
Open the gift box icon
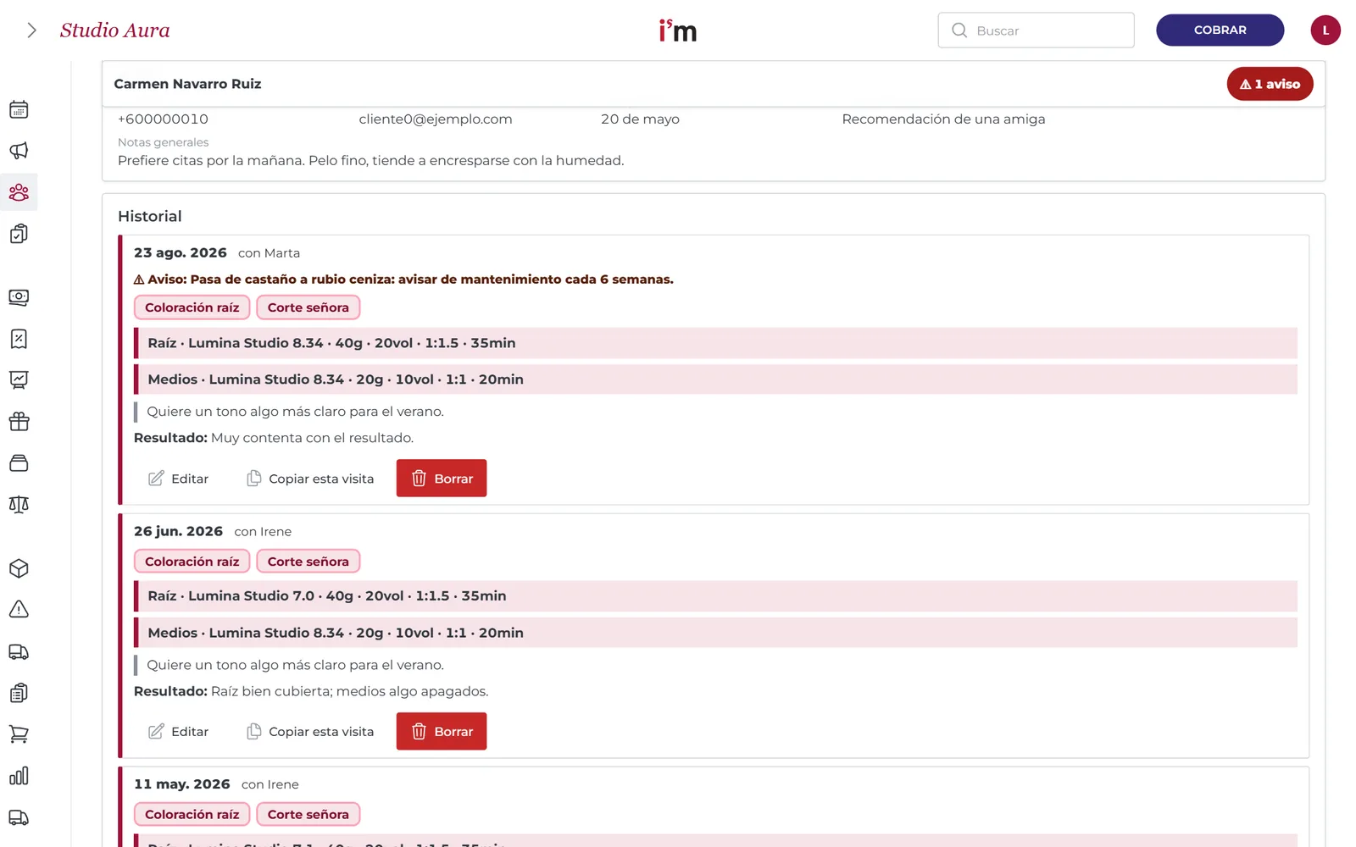click(x=19, y=421)
